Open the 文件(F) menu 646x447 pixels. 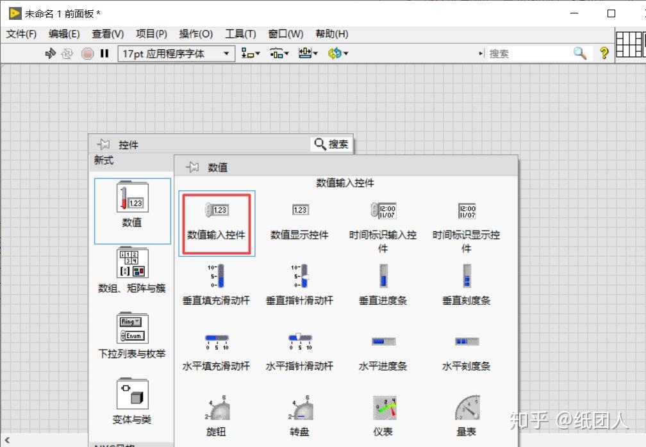(21, 34)
